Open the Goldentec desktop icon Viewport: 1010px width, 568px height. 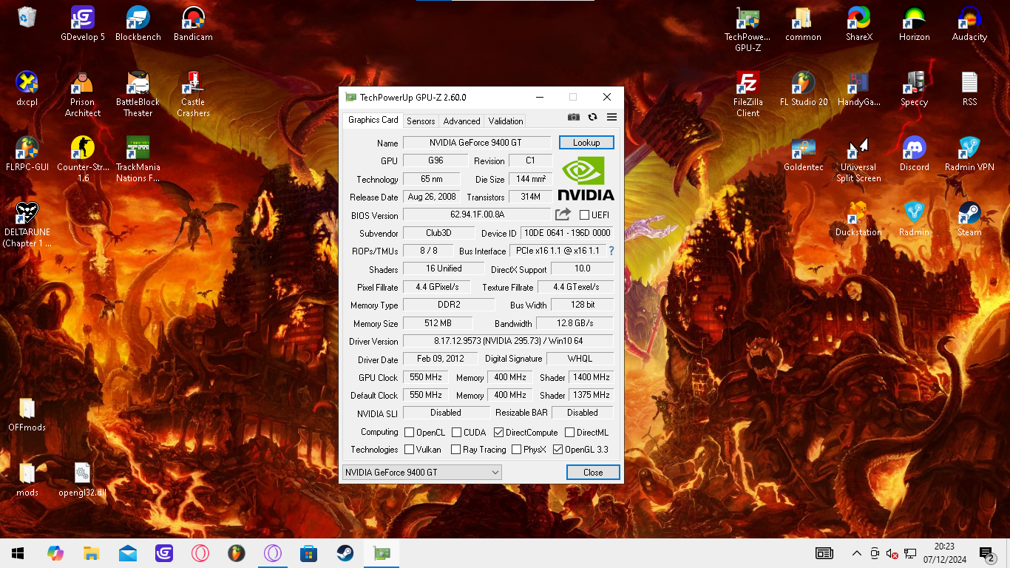tap(804, 154)
